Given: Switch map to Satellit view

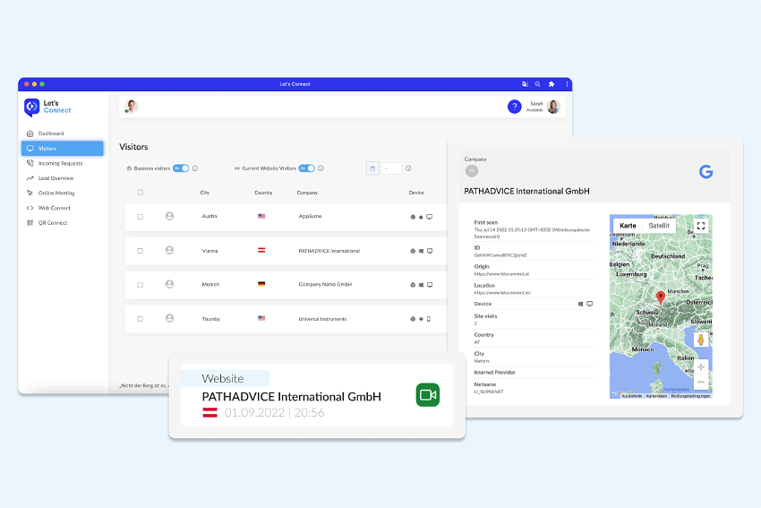Looking at the screenshot, I should [x=659, y=226].
